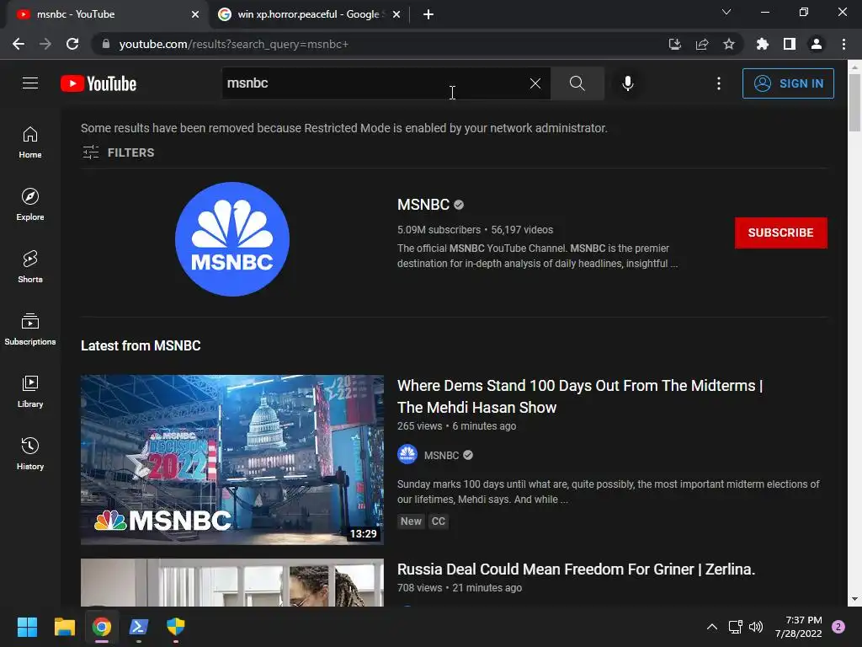Open MSNBC uploader name under first video

[x=441, y=456]
